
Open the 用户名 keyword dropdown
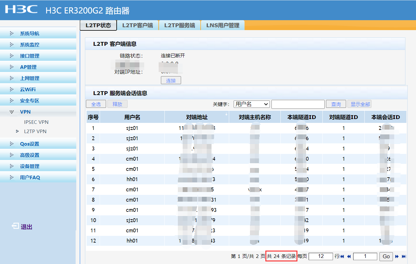click(252, 104)
